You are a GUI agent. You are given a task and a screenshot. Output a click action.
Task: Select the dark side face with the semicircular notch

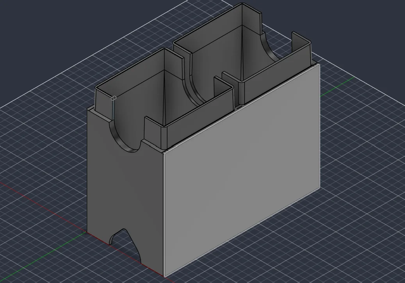pyautogui.click(x=125, y=191)
